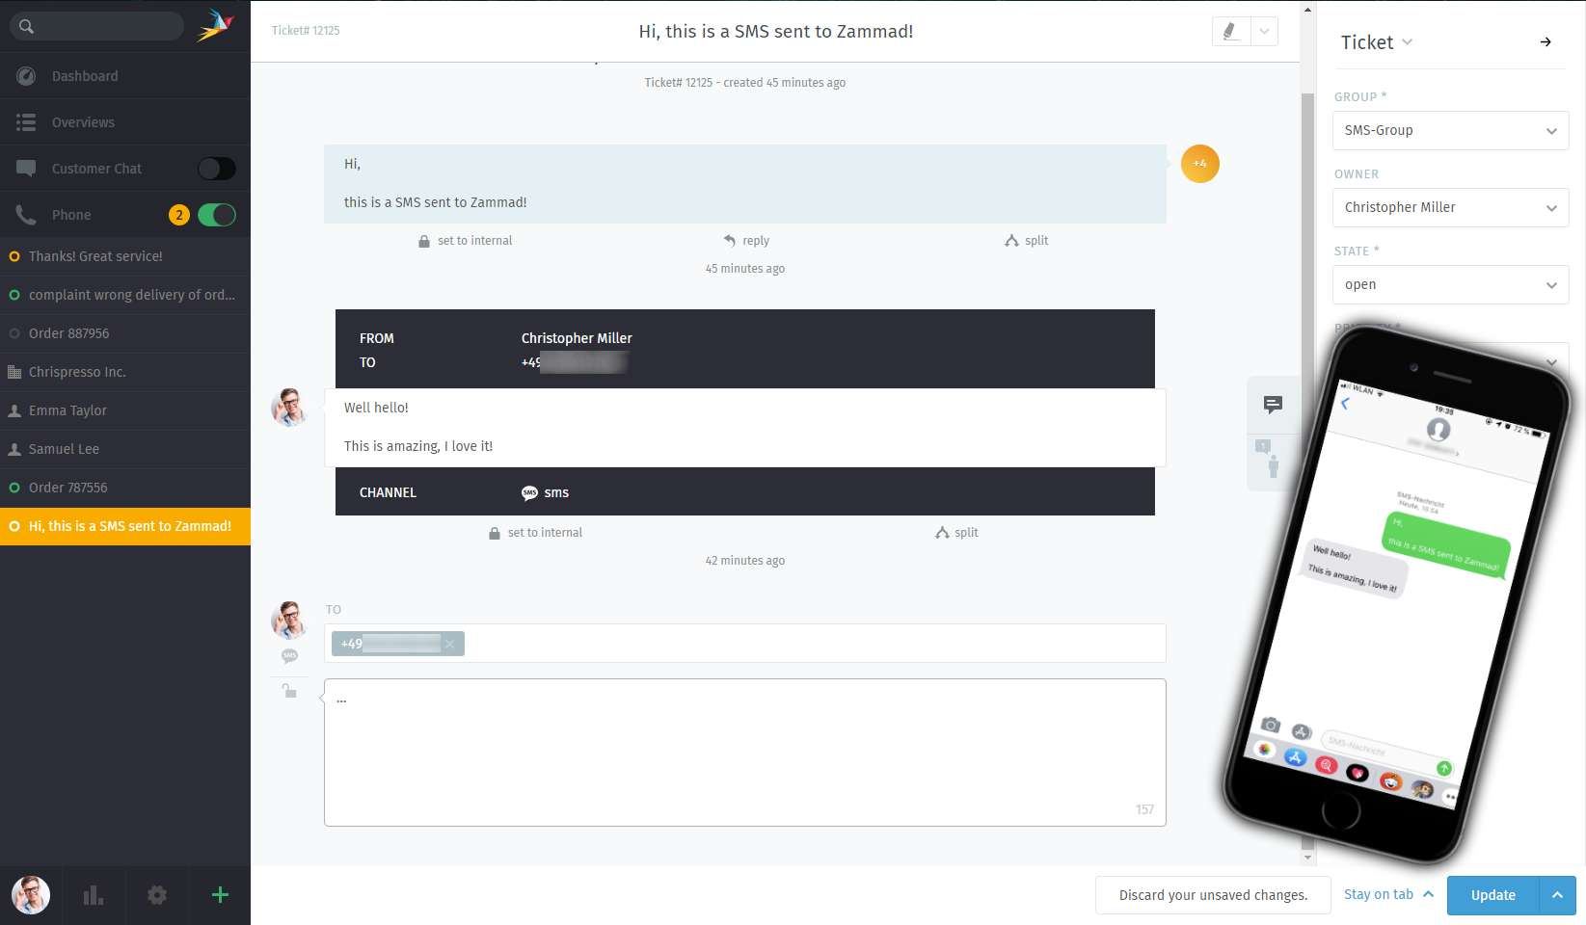
Task: Click set to internal under second message
Action: point(545,533)
